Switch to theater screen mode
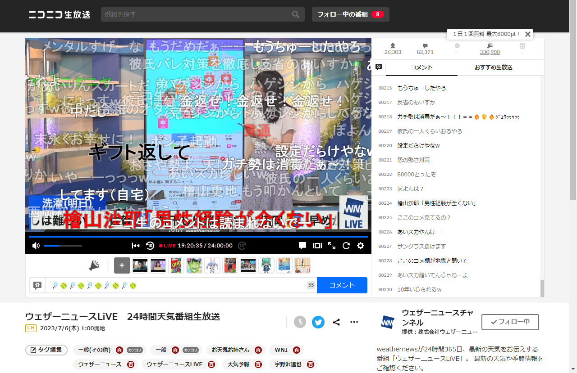Image resolution: width=577 pixels, height=373 pixels. 317,246
